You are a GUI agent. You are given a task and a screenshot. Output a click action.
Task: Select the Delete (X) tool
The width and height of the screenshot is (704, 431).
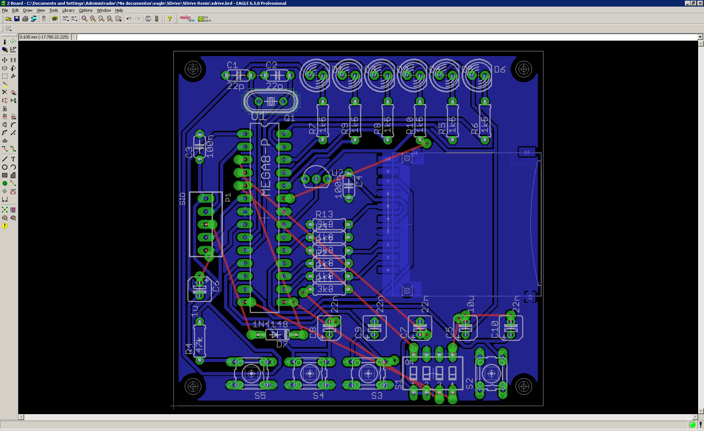coord(5,92)
